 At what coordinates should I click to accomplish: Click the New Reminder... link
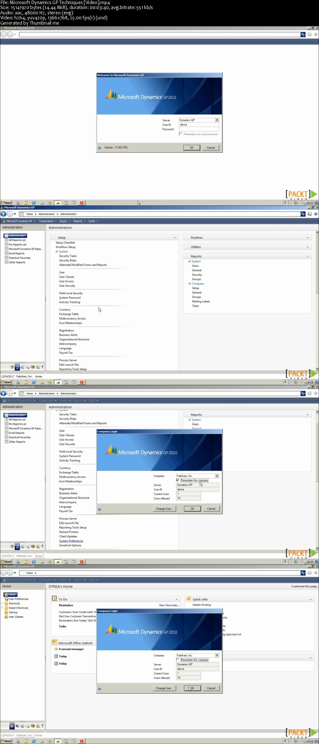(169, 605)
